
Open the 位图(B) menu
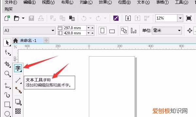point(124,2)
